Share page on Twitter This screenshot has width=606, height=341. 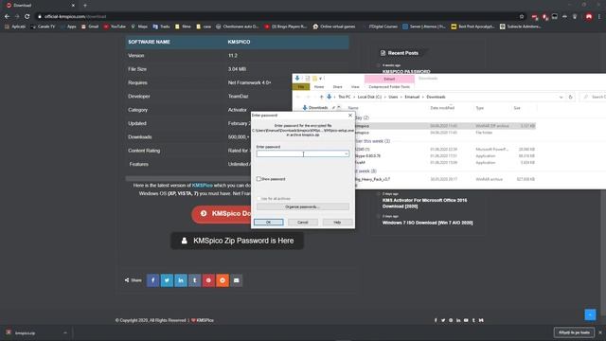point(167,280)
